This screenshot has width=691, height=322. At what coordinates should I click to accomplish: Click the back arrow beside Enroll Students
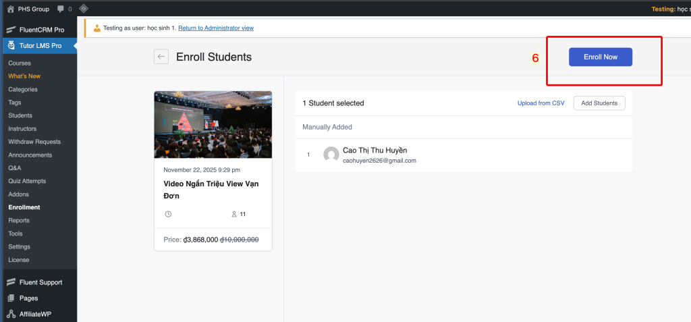[x=161, y=57]
